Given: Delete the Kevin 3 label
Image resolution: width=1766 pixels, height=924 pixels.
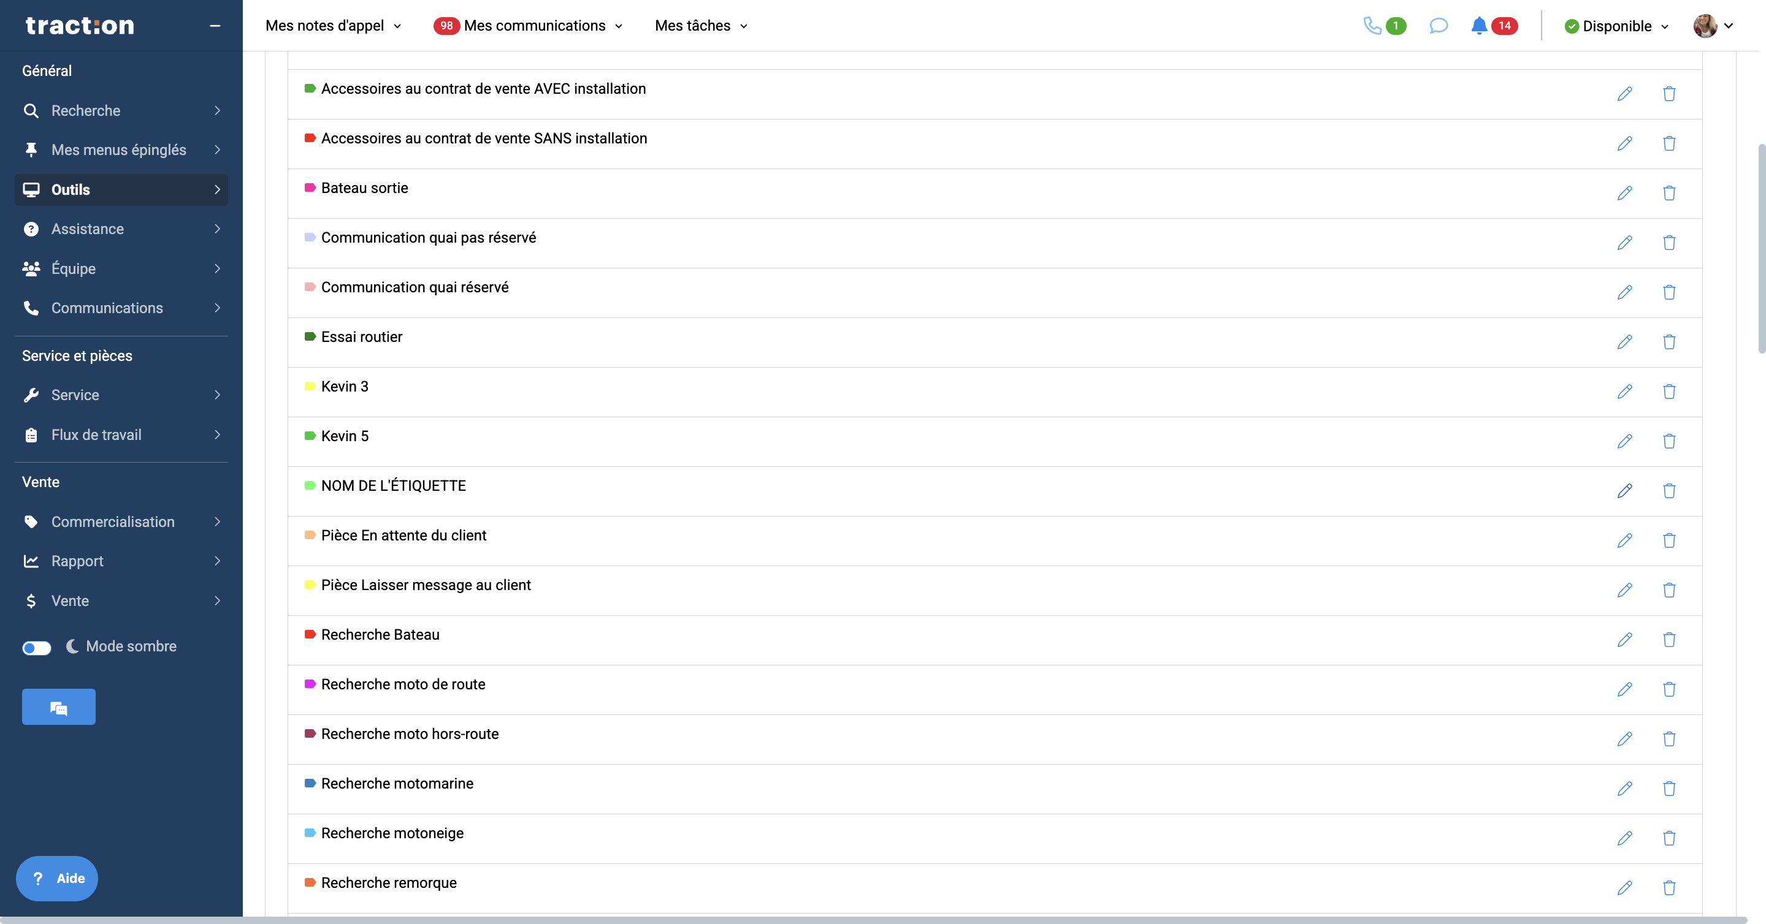Looking at the screenshot, I should tap(1669, 392).
